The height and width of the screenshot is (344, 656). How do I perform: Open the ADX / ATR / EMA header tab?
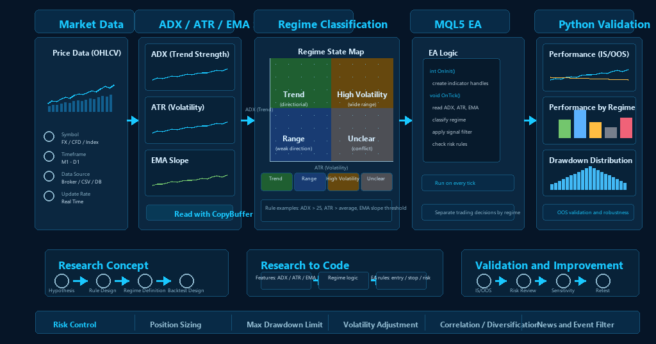[184, 22]
